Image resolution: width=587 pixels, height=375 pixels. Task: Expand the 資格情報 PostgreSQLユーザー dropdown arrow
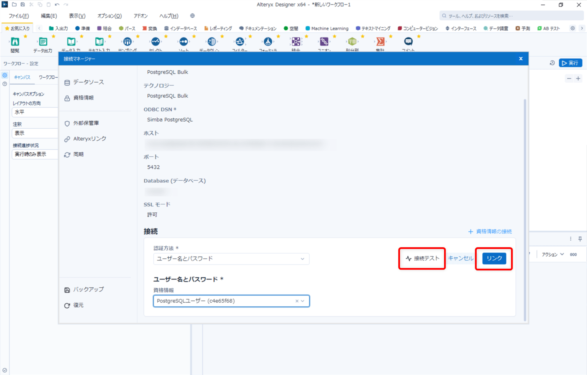pos(303,301)
